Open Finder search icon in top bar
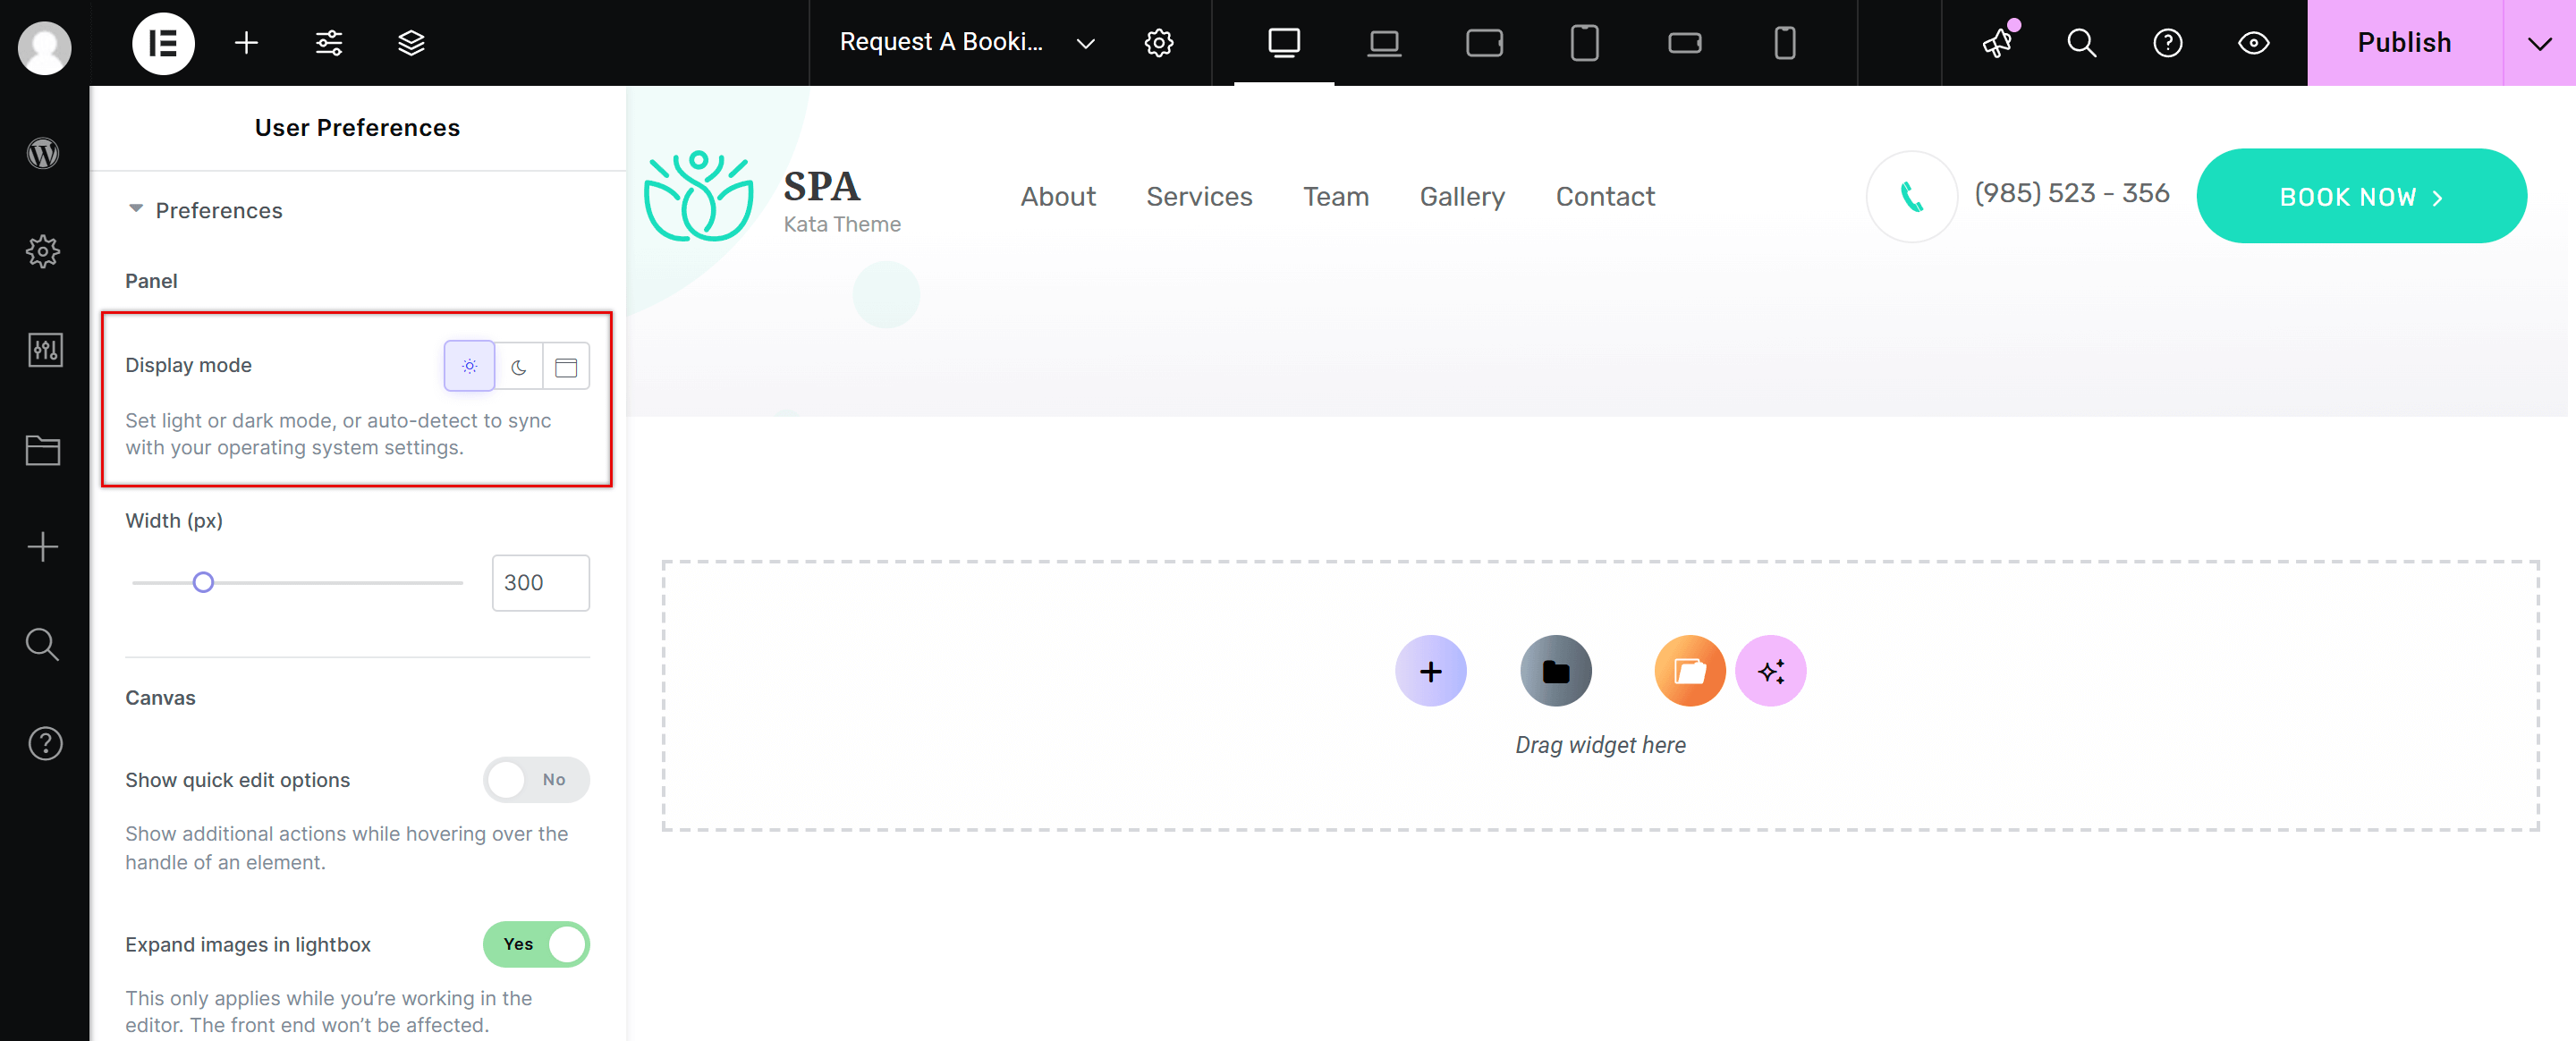Viewport: 2576px width, 1041px height. pos(2081,43)
